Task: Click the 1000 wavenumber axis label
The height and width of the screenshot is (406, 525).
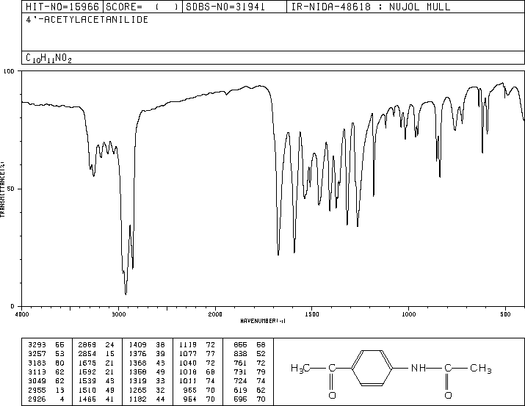Action: click(408, 314)
